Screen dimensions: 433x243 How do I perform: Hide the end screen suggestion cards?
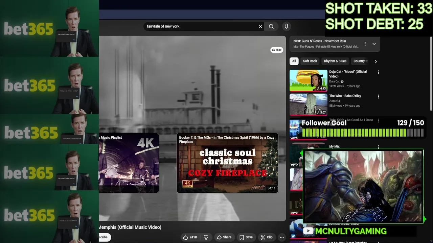point(277,50)
